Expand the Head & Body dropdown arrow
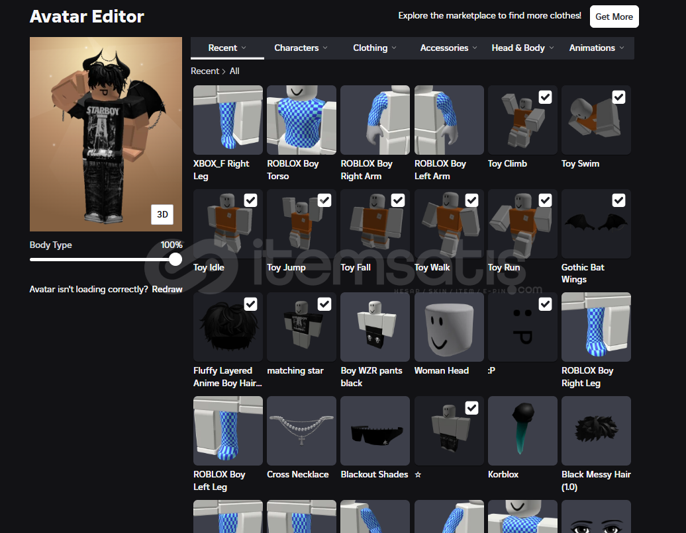This screenshot has height=533, width=686. coord(551,48)
